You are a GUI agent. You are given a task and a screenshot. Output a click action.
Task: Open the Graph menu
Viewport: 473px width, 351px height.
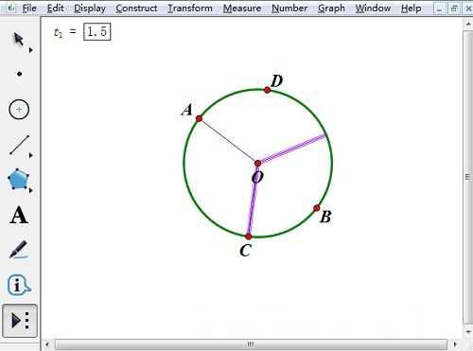331,9
